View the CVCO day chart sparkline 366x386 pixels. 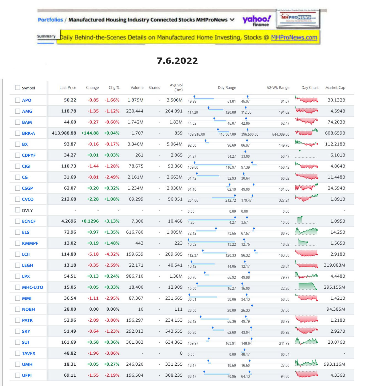point(306,198)
